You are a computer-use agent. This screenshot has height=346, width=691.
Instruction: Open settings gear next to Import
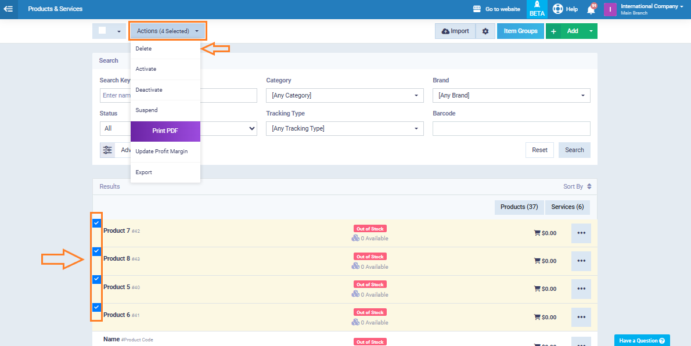pyautogui.click(x=485, y=31)
